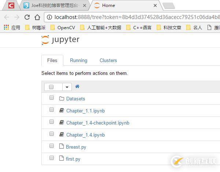Image resolution: width=220 pixels, height=172 pixels.
Task: Click Chapter_1.4-checkpoint.ipynb notebook icon
Action: tap(61, 122)
